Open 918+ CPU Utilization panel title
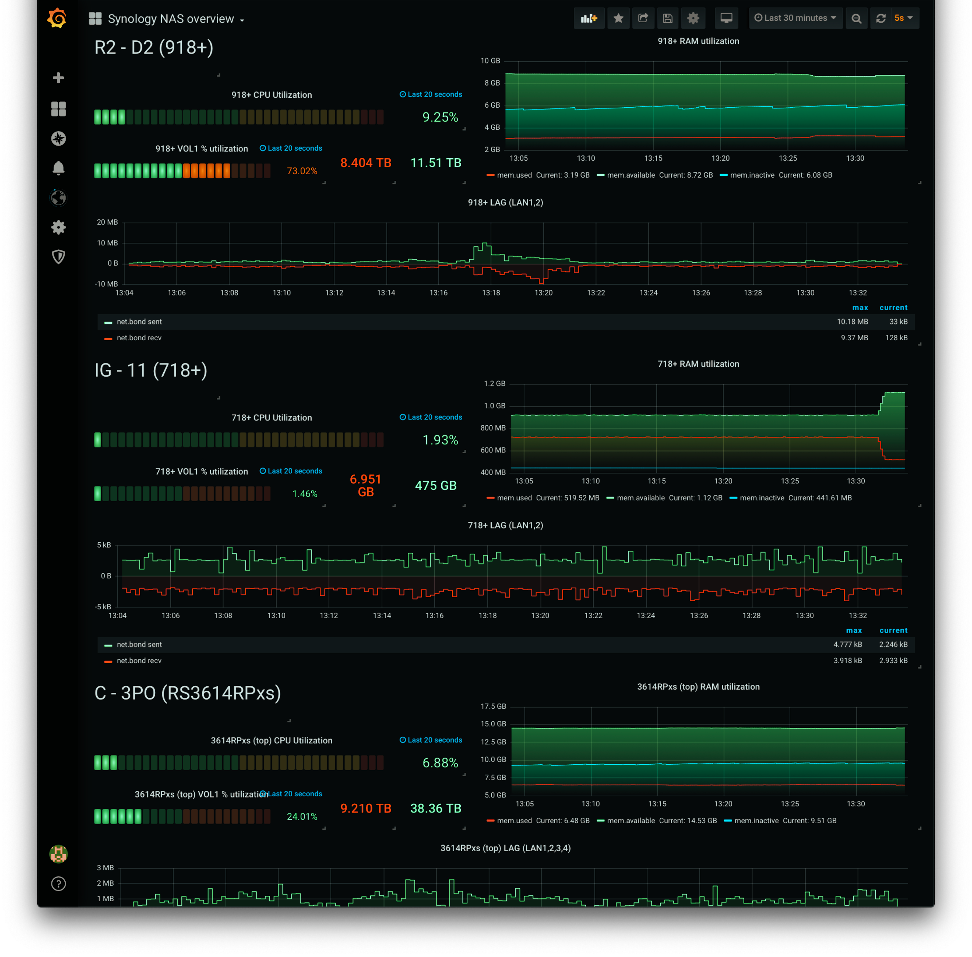This screenshot has width=972, height=957. (271, 95)
